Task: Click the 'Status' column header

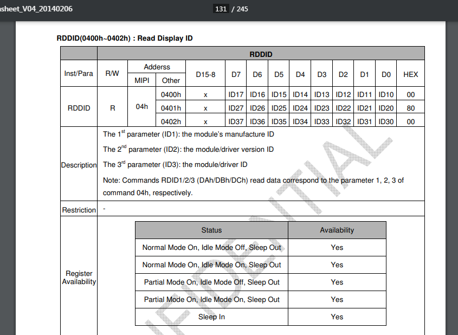Action: tap(211, 230)
